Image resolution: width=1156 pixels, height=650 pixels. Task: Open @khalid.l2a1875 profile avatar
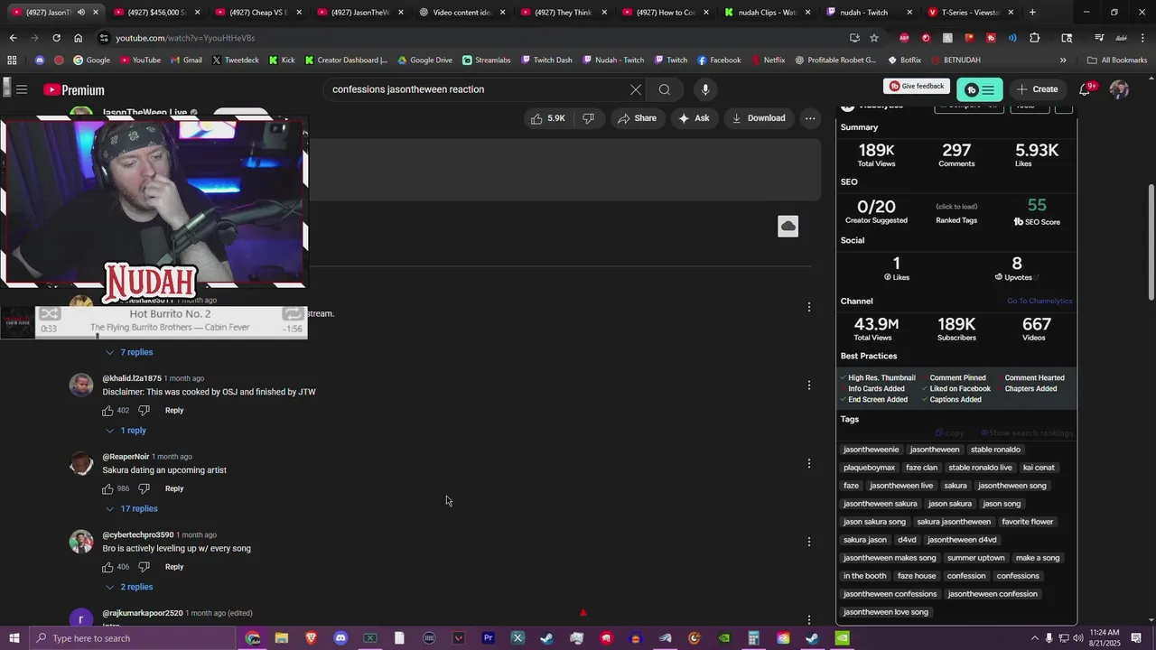(81, 385)
